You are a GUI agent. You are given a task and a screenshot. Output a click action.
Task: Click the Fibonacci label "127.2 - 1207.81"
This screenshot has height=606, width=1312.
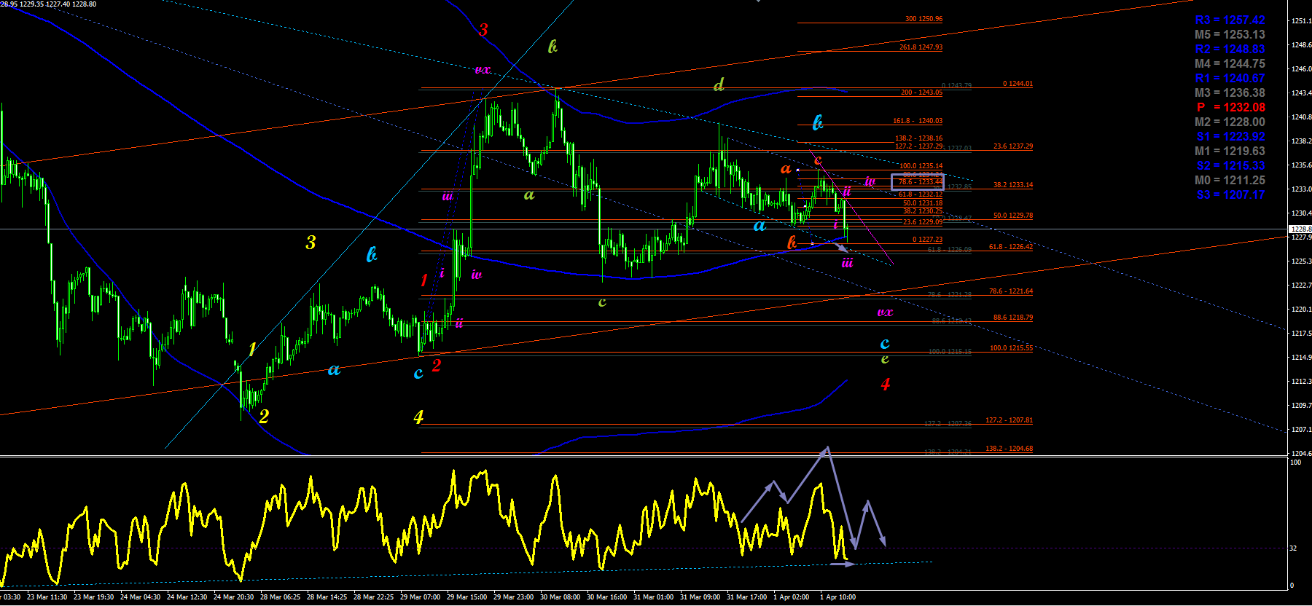pos(1009,420)
